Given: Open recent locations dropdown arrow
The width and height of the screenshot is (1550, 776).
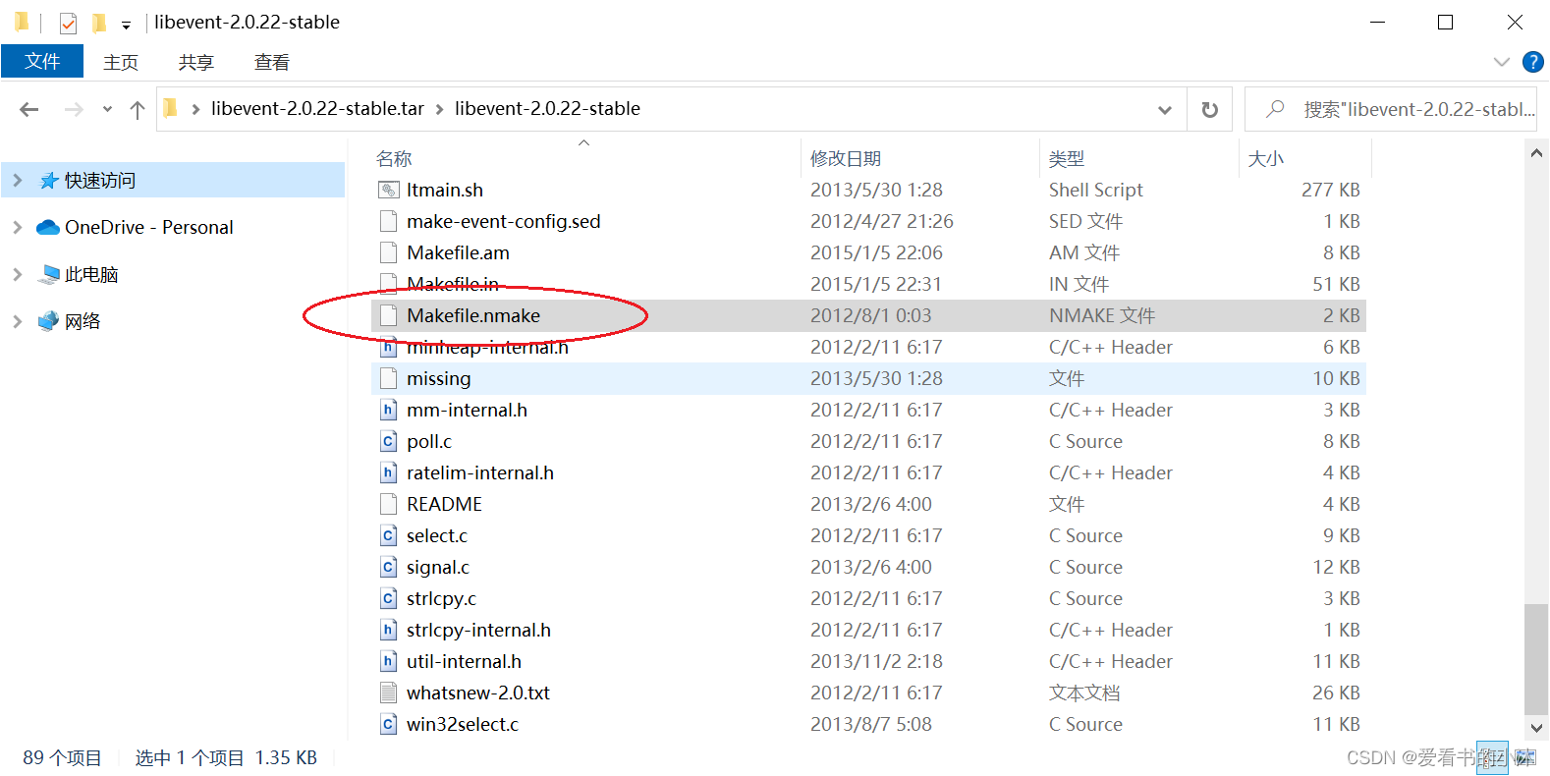Looking at the screenshot, I should pyautogui.click(x=107, y=109).
